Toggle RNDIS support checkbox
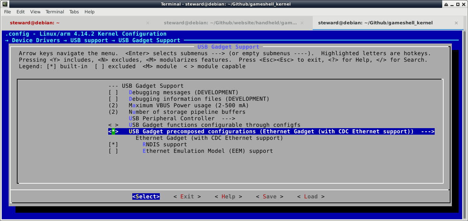 (x=113, y=145)
